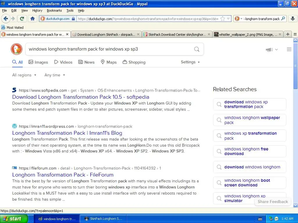
Task: Expand the All regions filter
Action: 24,75
